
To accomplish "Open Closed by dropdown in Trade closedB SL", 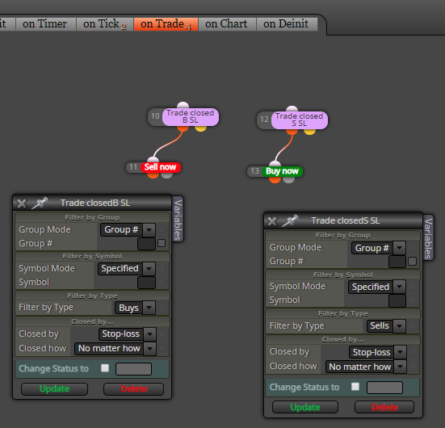I will 127,334.
